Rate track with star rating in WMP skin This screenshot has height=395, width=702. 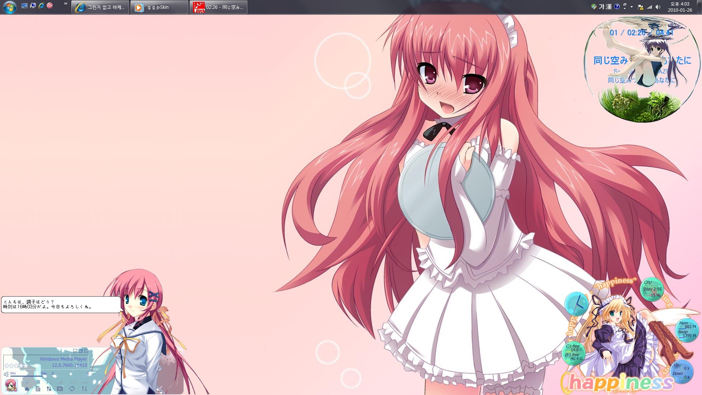16,365
